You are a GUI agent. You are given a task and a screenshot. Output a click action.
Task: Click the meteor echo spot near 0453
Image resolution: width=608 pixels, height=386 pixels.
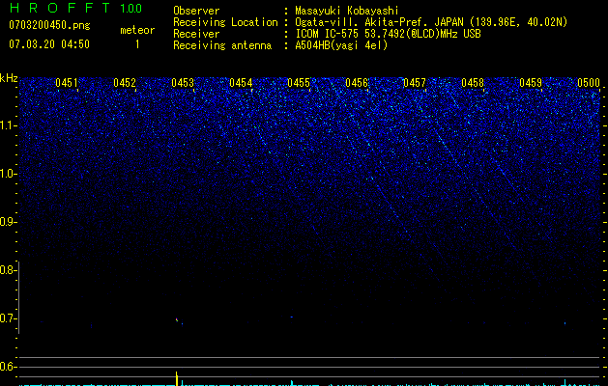pyautogui.click(x=177, y=319)
